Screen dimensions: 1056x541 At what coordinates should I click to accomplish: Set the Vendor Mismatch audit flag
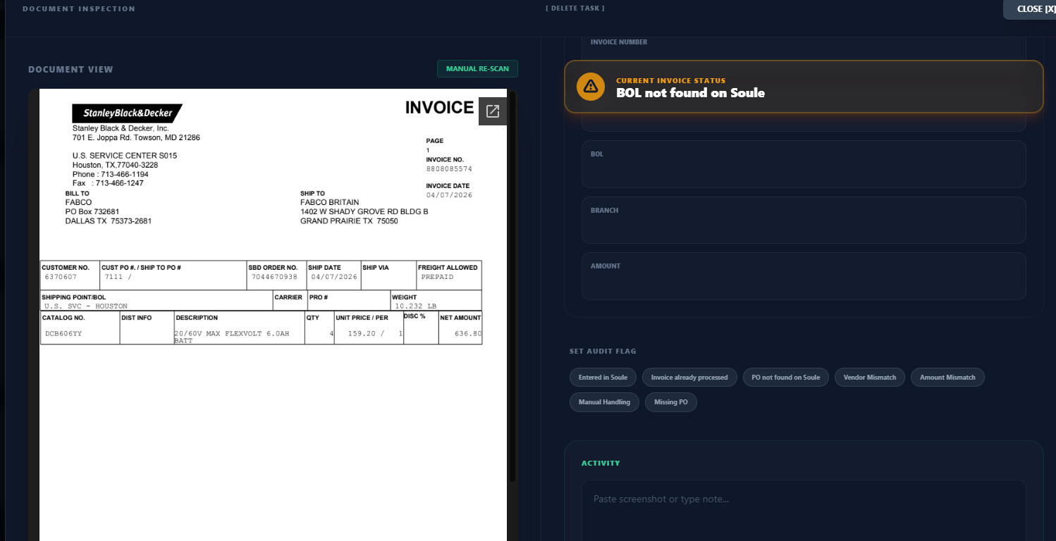pyautogui.click(x=870, y=378)
